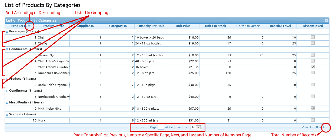This screenshot has height=139, width=333.
Task: Toggle Discontinued checkbox for Mishi Kobe Niku
Action: point(313,108)
